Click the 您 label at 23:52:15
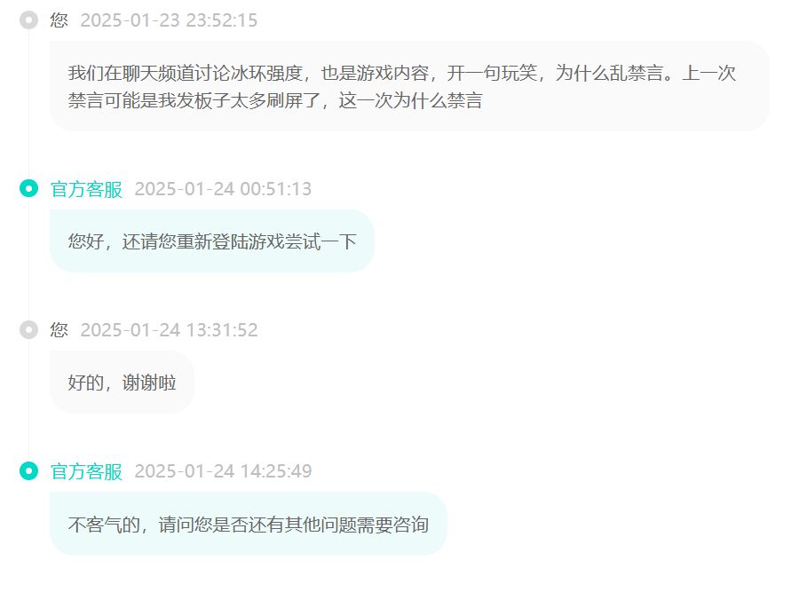The height and width of the screenshot is (600, 791). (59, 20)
